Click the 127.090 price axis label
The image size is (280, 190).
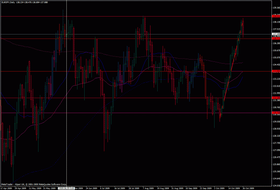[x=276, y=150]
